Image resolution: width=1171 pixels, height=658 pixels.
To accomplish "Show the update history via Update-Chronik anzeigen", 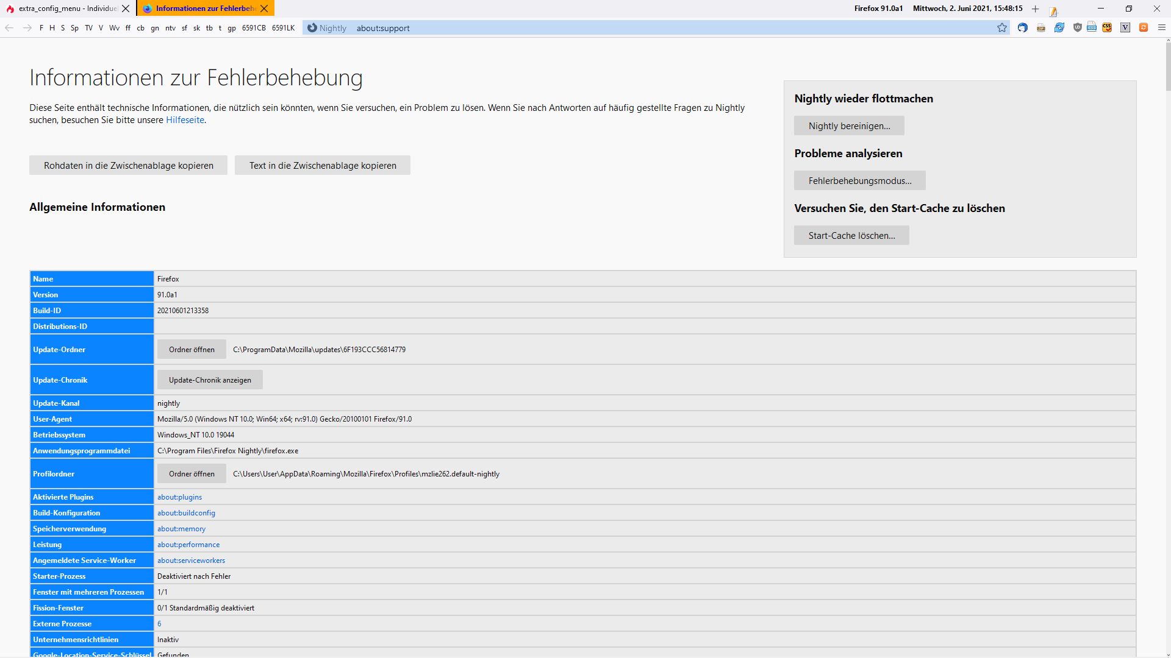I will pyautogui.click(x=210, y=380).
